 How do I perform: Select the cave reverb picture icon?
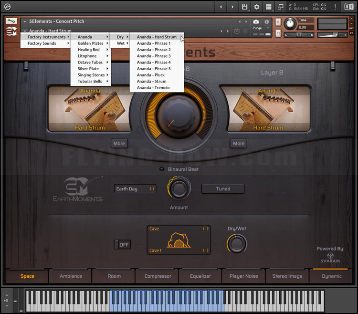point(179,240)
